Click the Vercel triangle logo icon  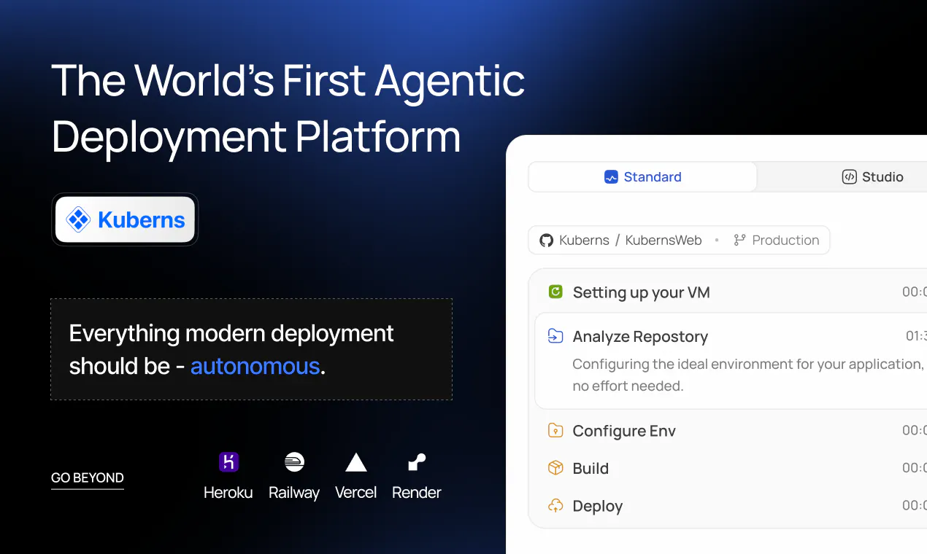click(x=356, y=462)
